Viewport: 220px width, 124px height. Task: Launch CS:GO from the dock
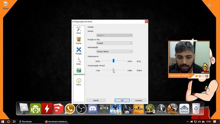139,109
